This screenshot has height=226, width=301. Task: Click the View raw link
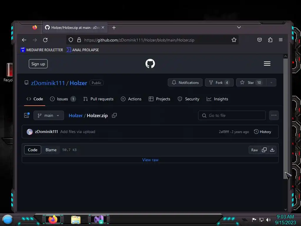click(x=150, y=160)
